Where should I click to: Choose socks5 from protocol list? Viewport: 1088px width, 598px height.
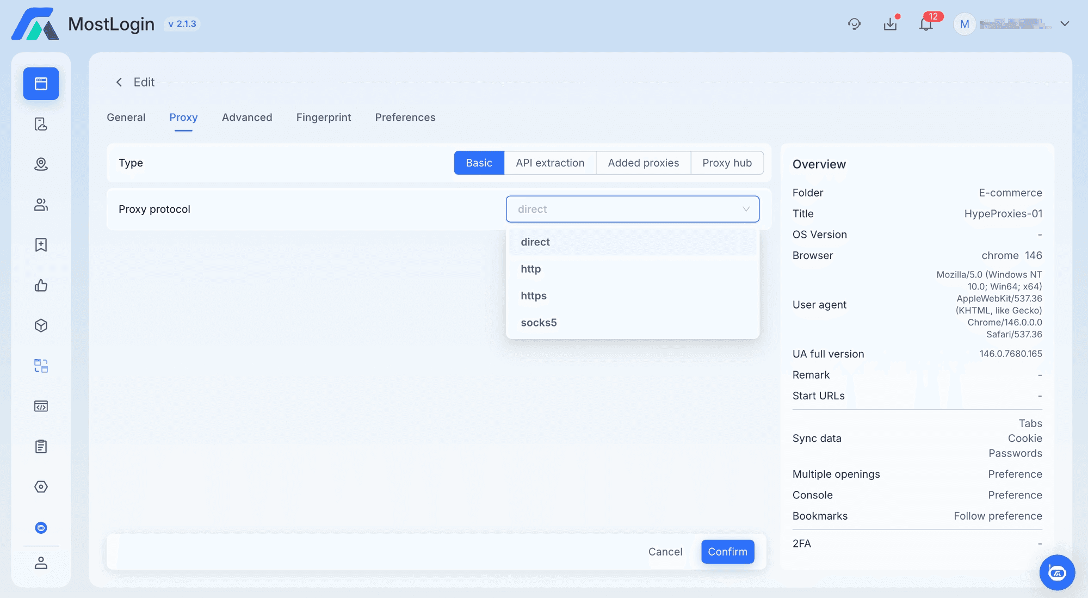(539, 323)
